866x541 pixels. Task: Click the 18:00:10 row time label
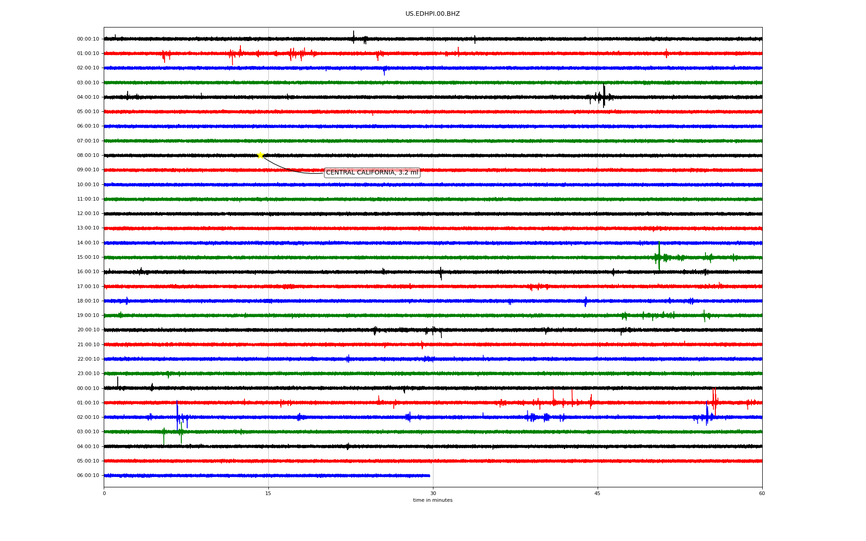click(x=88, y=301)
